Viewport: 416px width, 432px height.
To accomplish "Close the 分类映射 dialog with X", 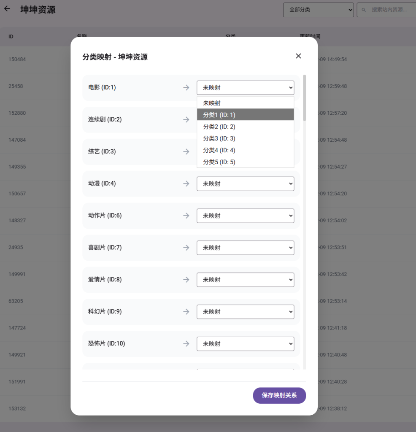I will click(298, 56).
